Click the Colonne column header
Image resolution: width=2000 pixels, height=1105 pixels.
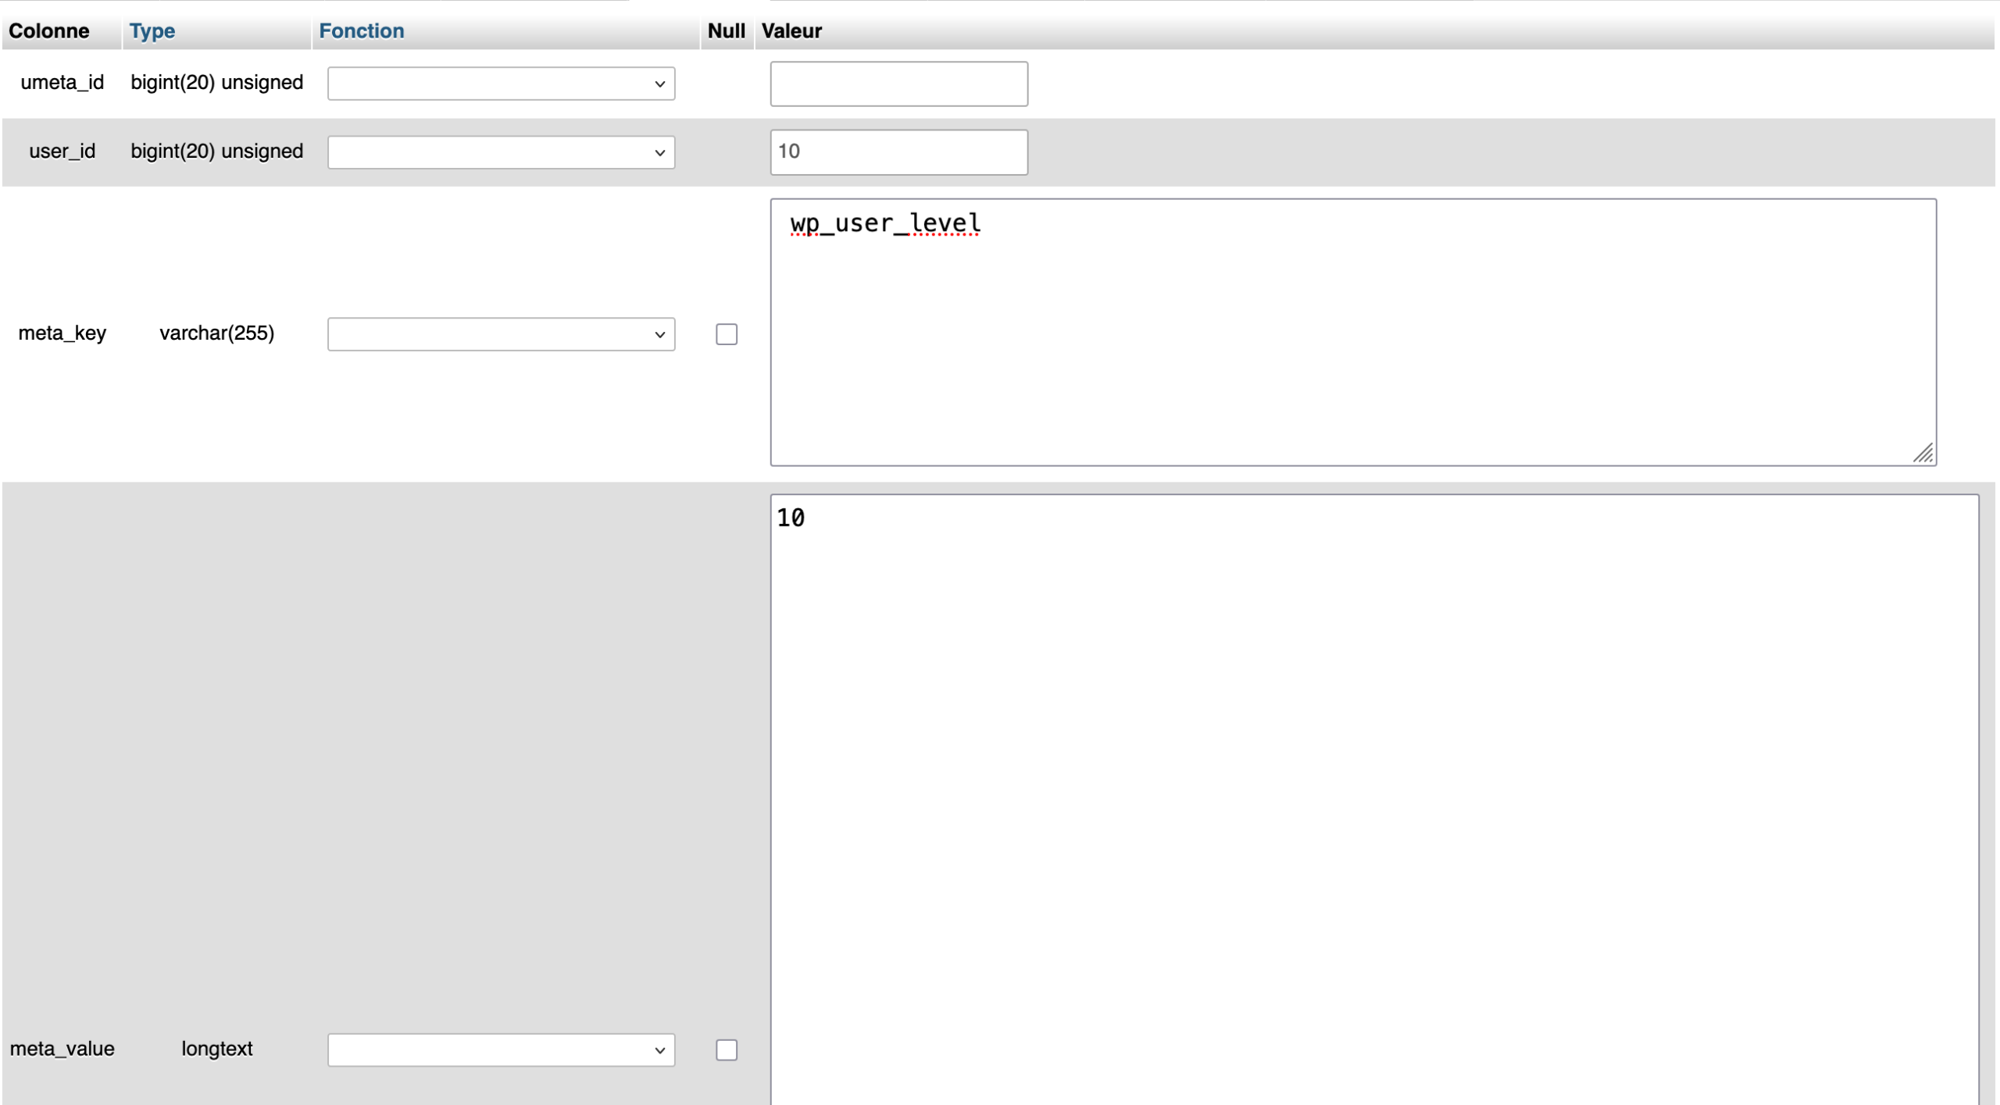pos(49,31)
